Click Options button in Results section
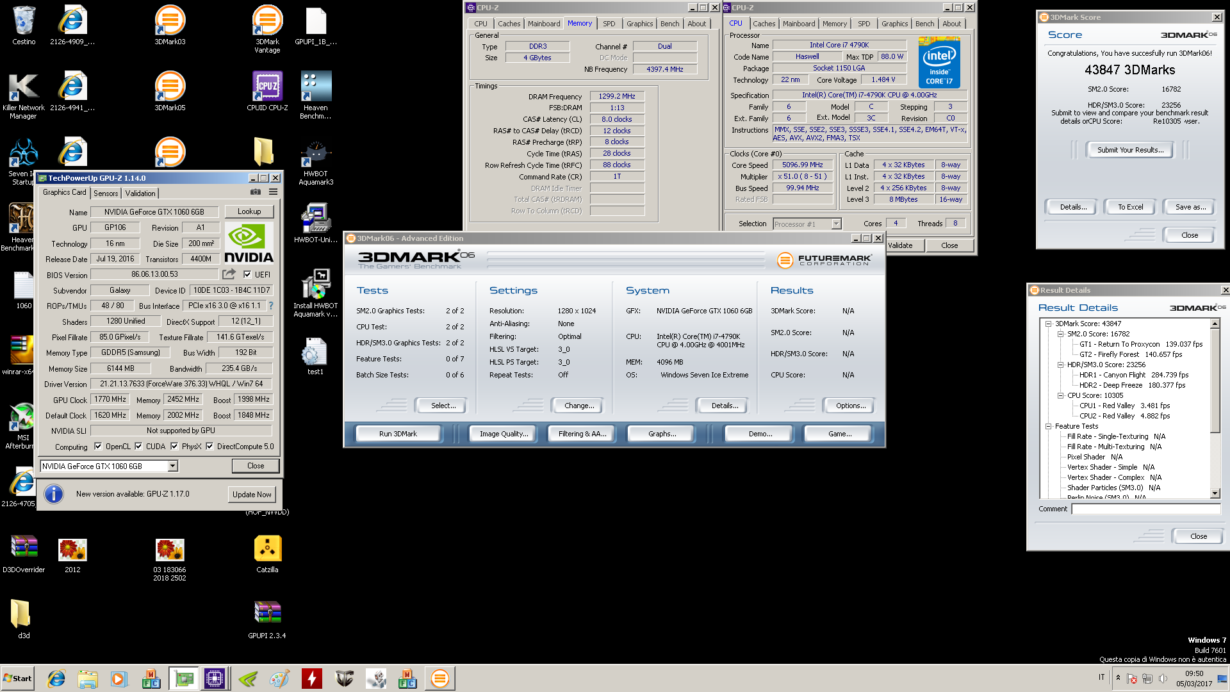The height and width of the screenshot is (692, 1230). (850, 406)
